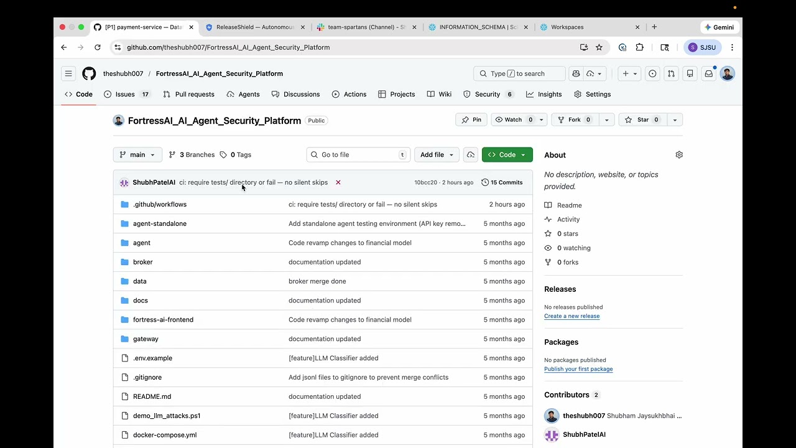Open the repository Settings tab
796x448 pixels.
point(592,95)
